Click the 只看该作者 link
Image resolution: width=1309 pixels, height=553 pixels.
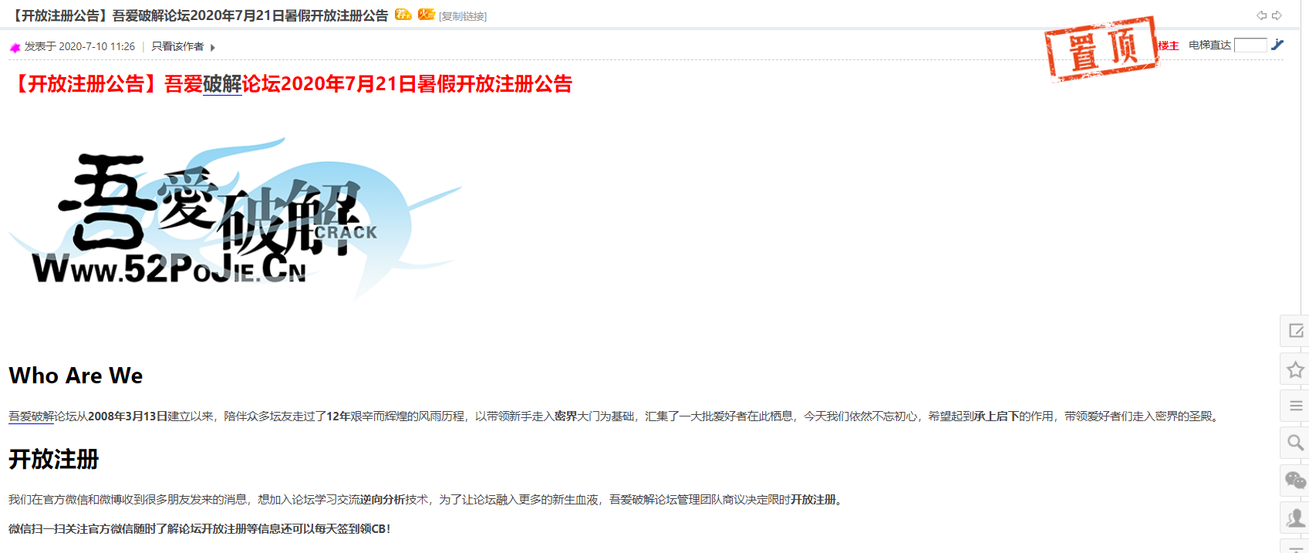177,46
